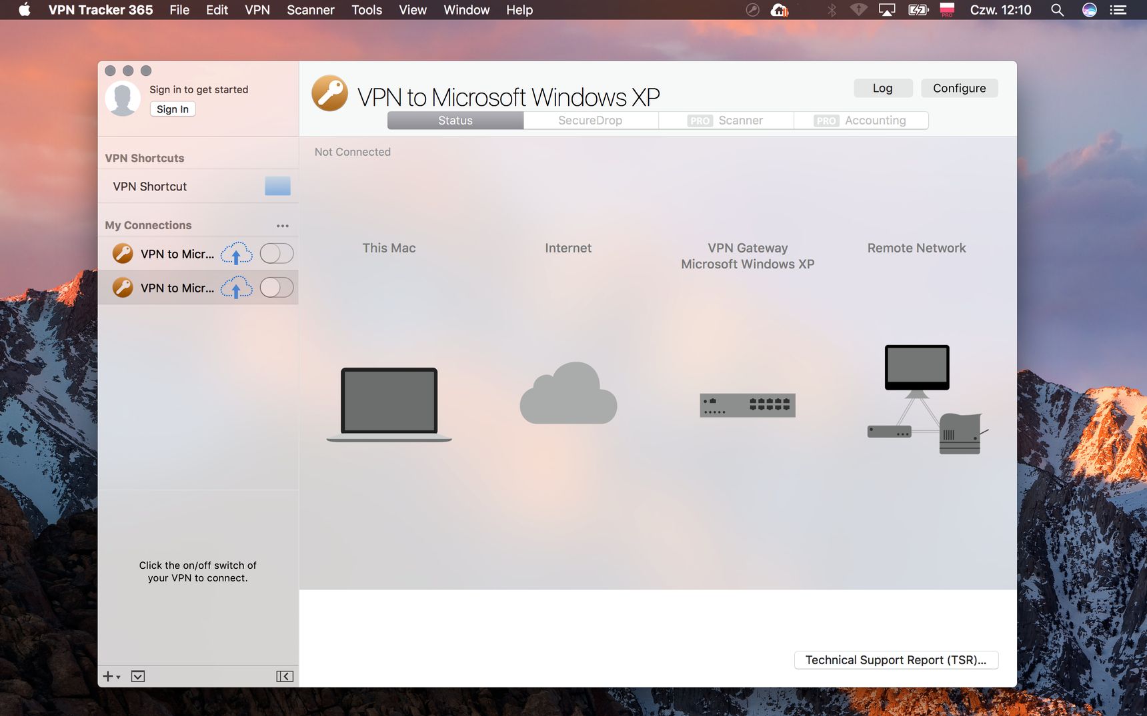Screen dimensions: 1147x716
Task: Select the first VPN to Micr... connection name
Action: click(177, 254)
